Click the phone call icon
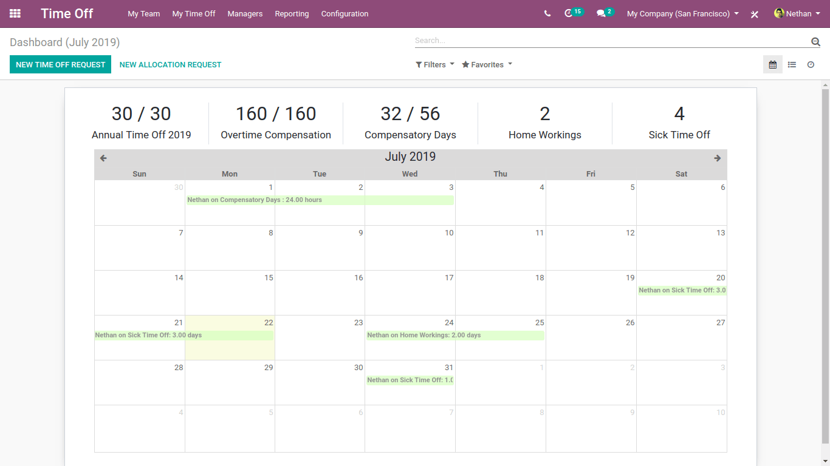830x466 pixels. 547,13
